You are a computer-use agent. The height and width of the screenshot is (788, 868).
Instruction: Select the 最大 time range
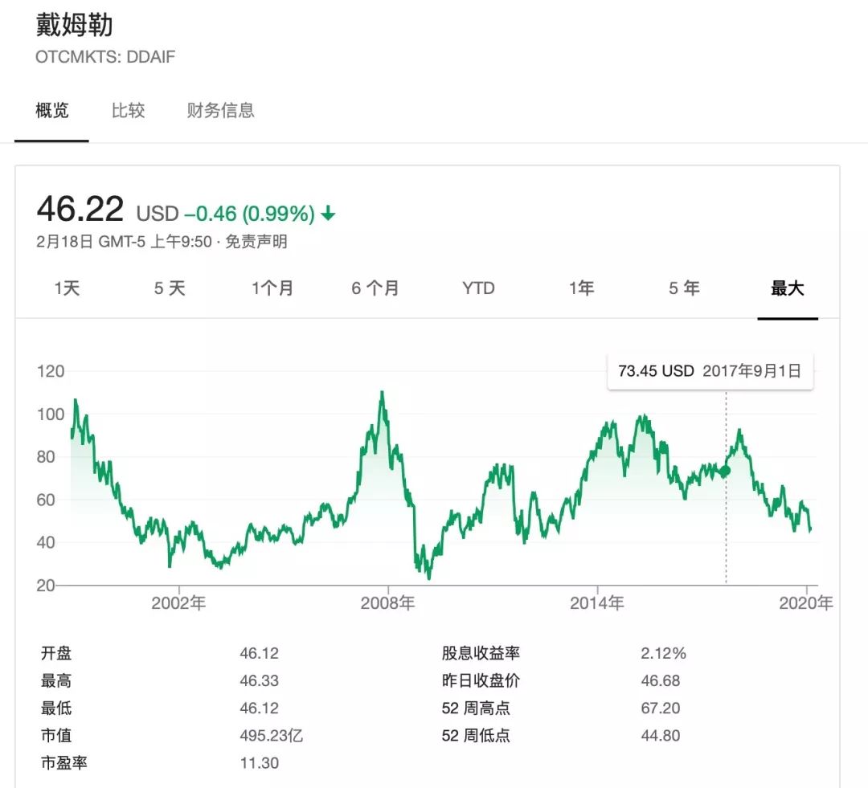pos(787,288)
